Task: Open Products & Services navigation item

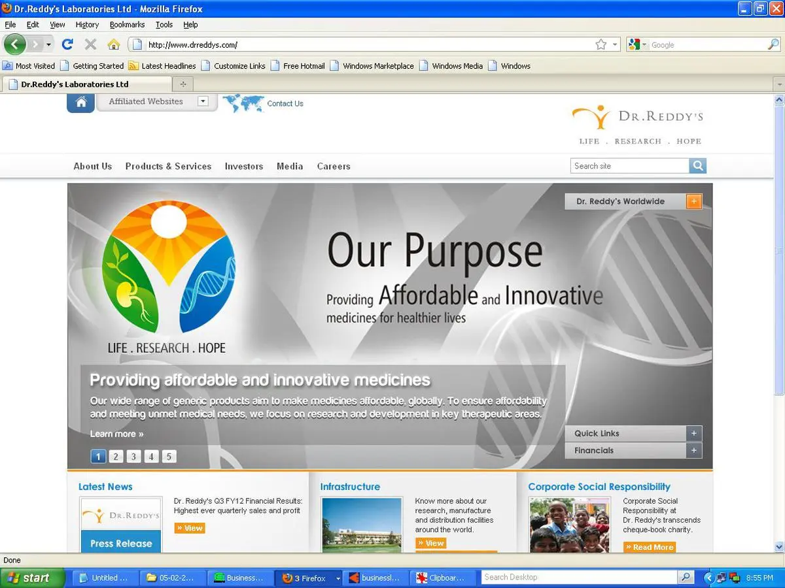Action: [x=168, y=167]
